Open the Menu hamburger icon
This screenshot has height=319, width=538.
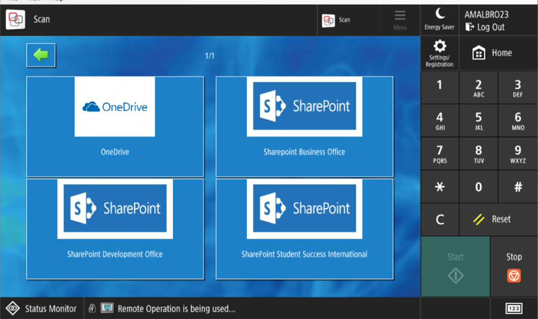400,20
